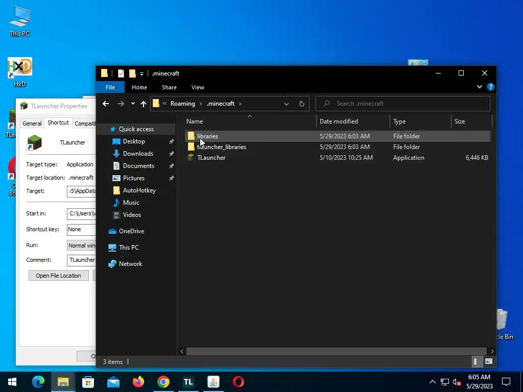The image size is (523, 392).
Task: Open the notification center
Action: (506, 382)
